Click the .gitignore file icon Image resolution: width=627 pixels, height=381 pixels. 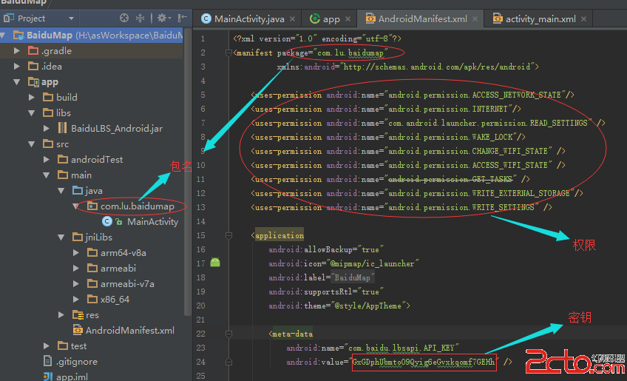click(48, 362)
